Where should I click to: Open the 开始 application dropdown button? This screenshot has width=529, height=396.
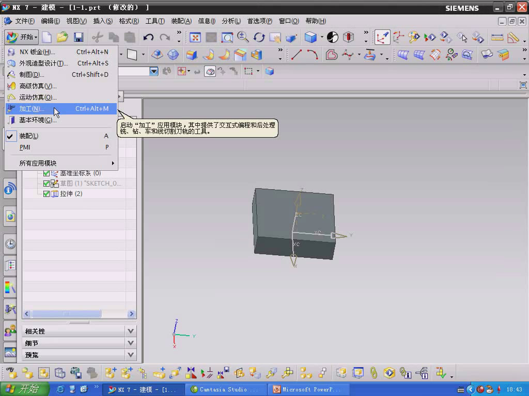(22, 37)
